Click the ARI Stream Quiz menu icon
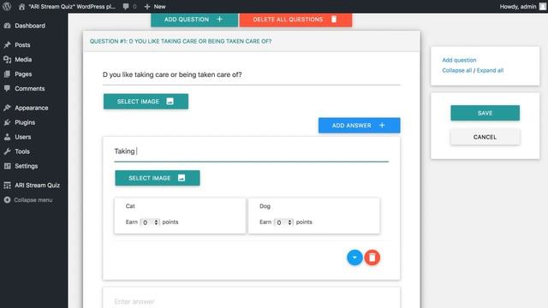The height and width of the screenshot is (308, 548). pyautogui.click(x=8, y=185)
